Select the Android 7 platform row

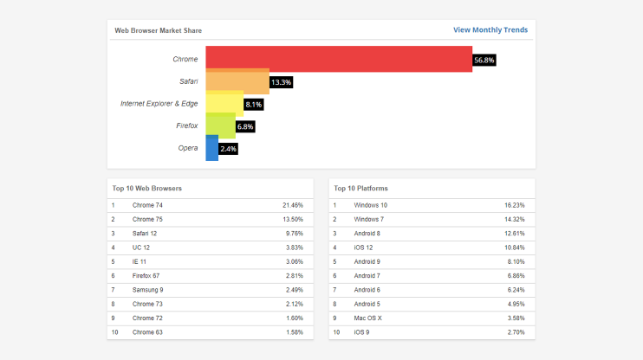pyautogui.click(x=432, y=276)
